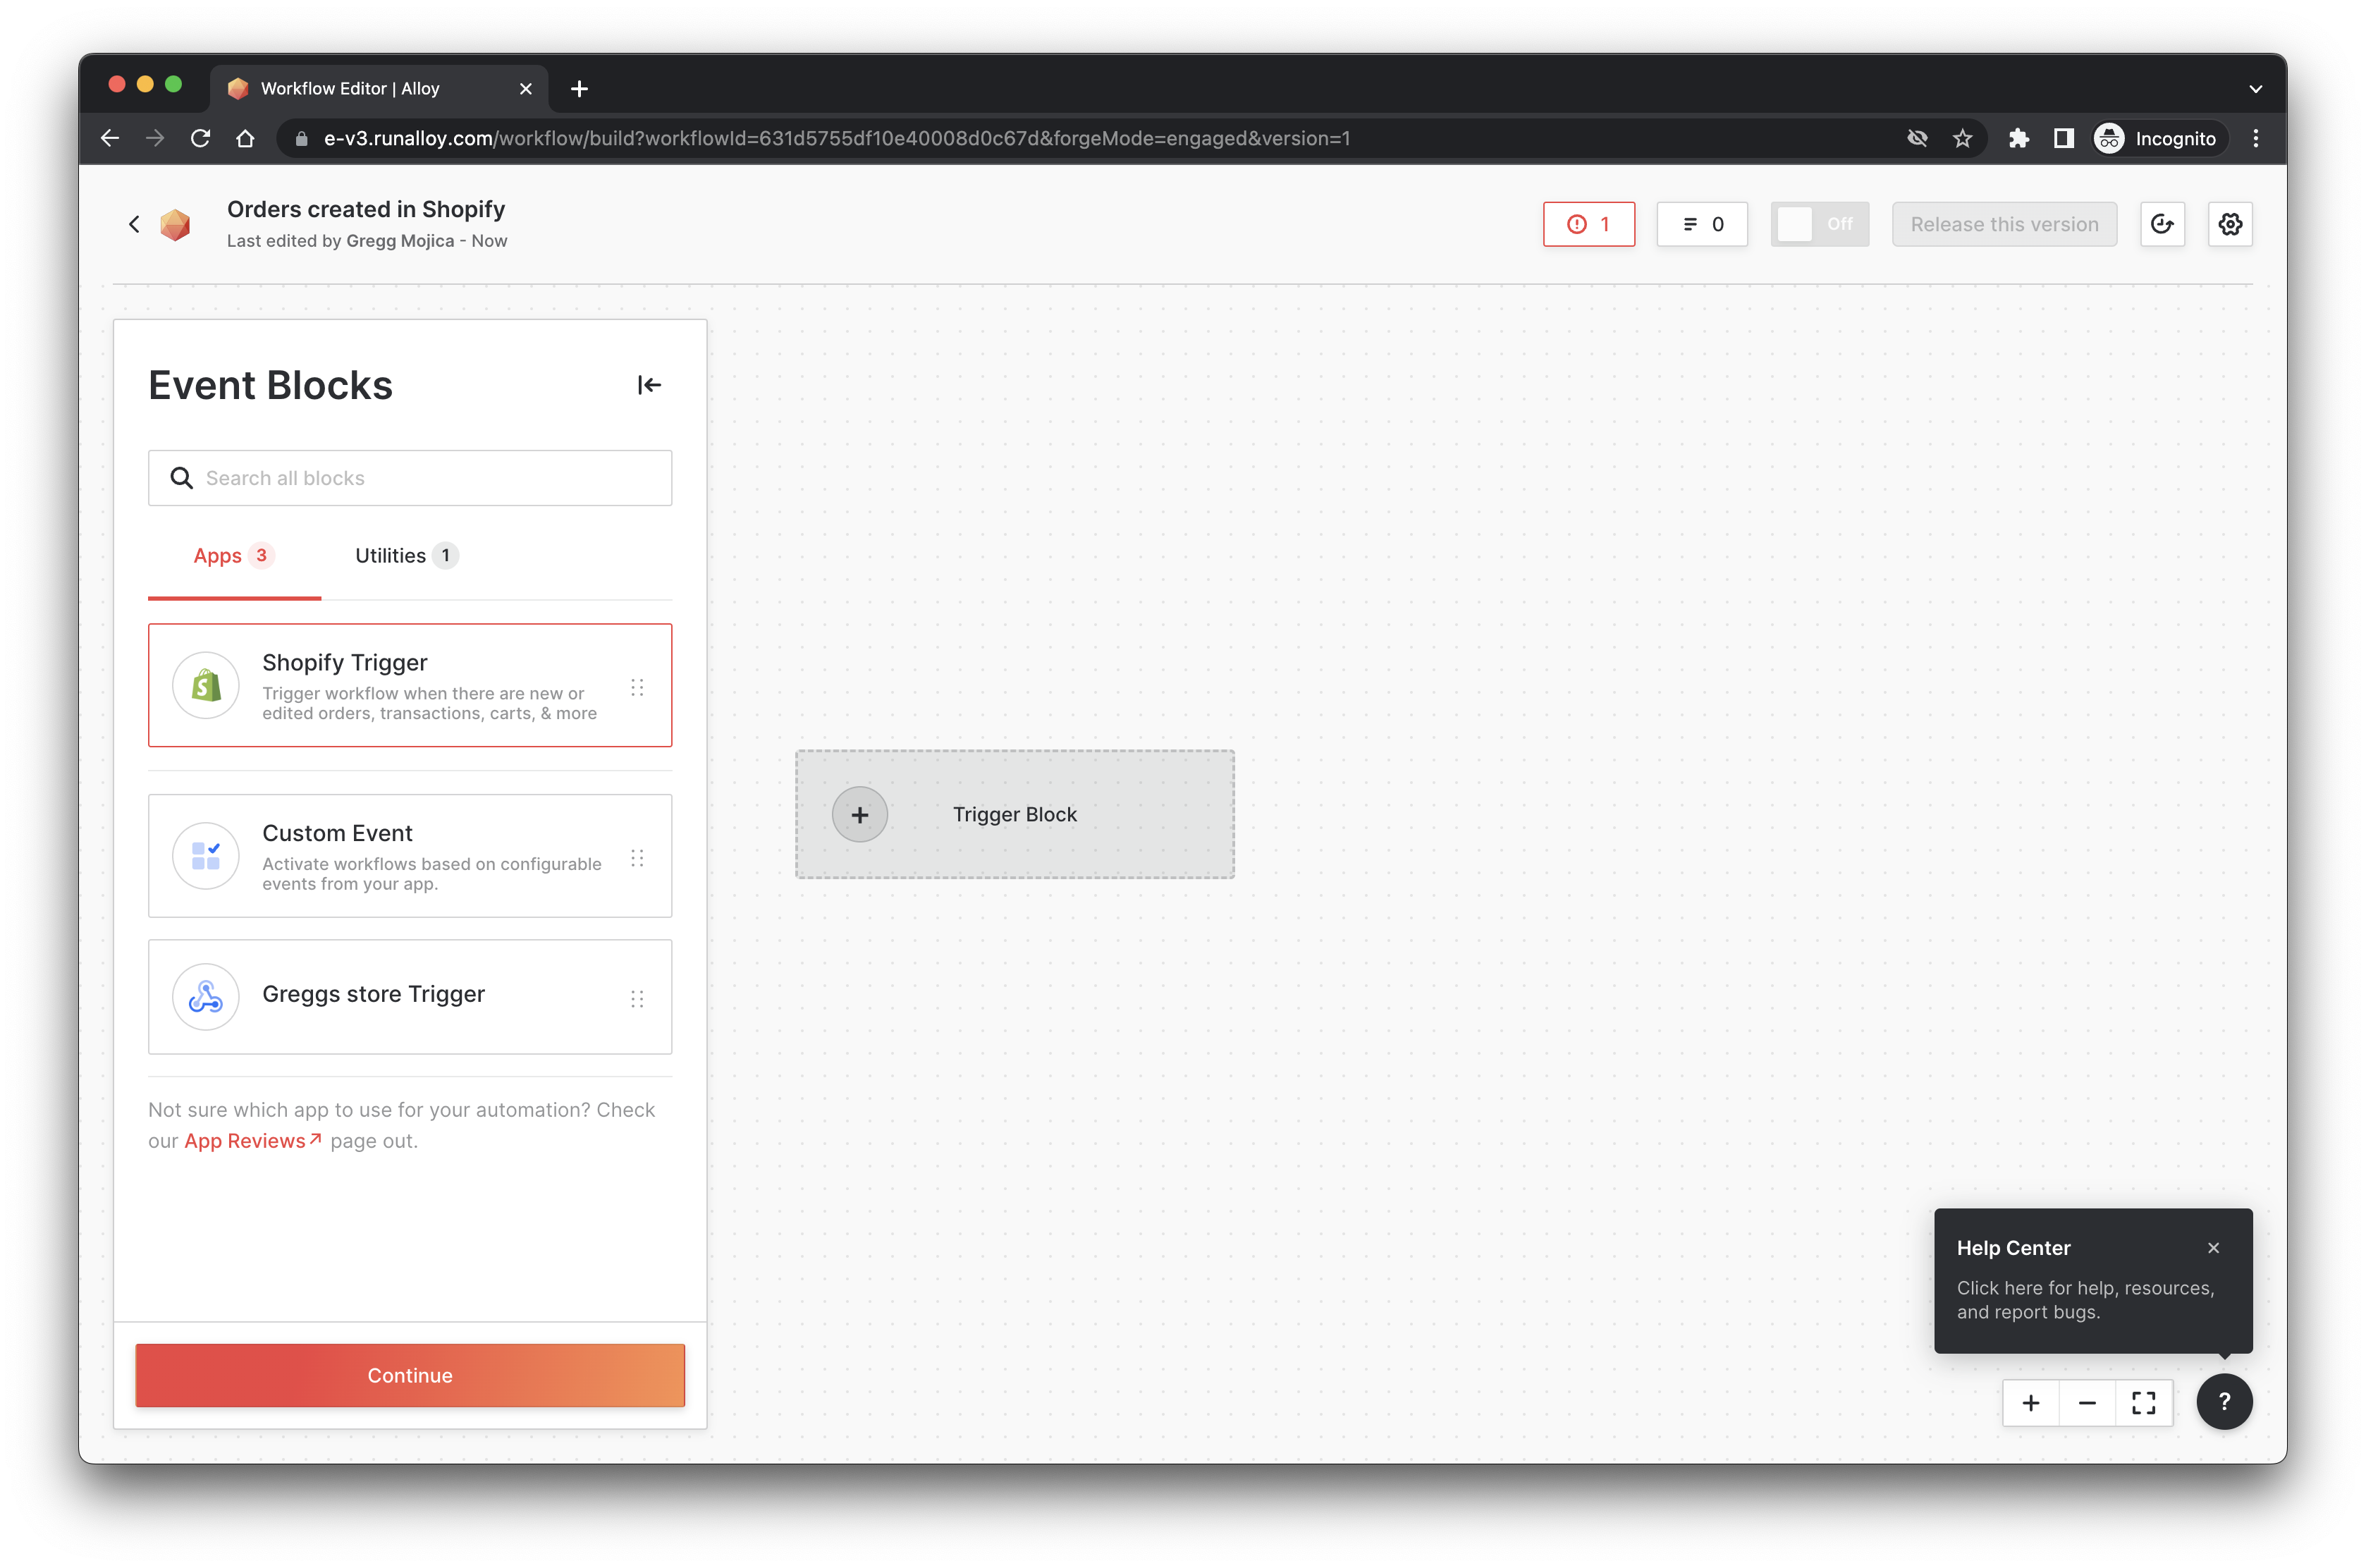Collapse the Event Blocks panel
Image resolution: width=2366 pixels, height=1568 pixels.
point(649,385)
